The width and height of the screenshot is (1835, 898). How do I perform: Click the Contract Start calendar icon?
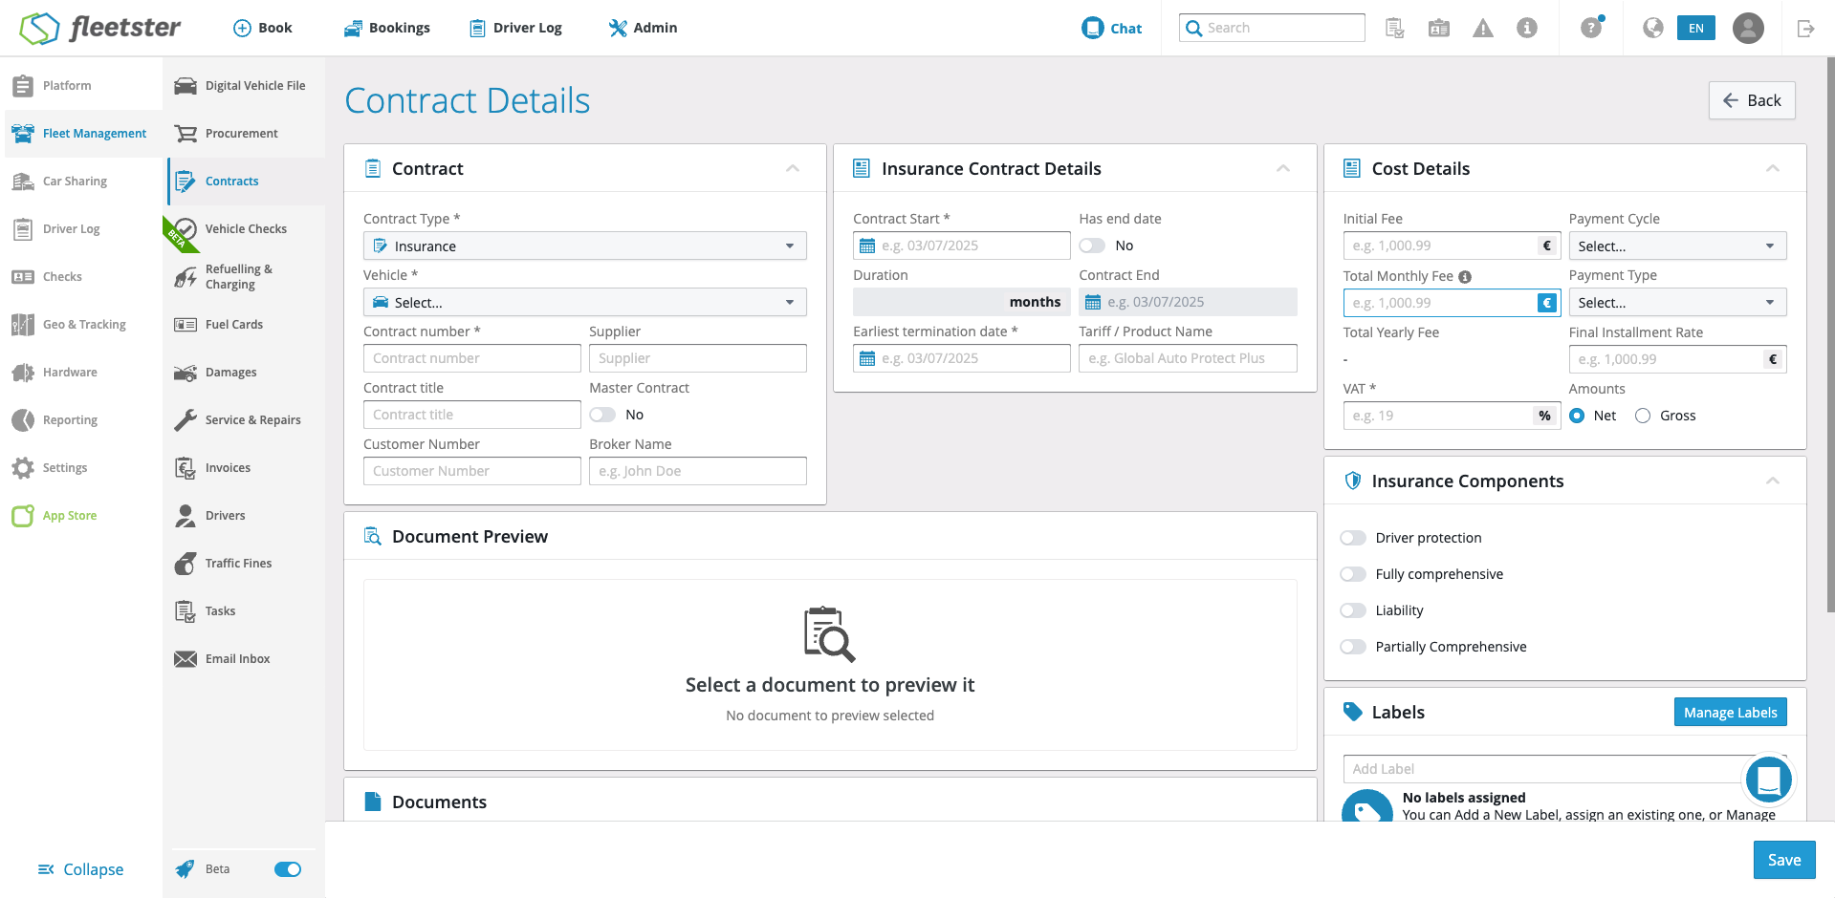click(x=867, y=246)
